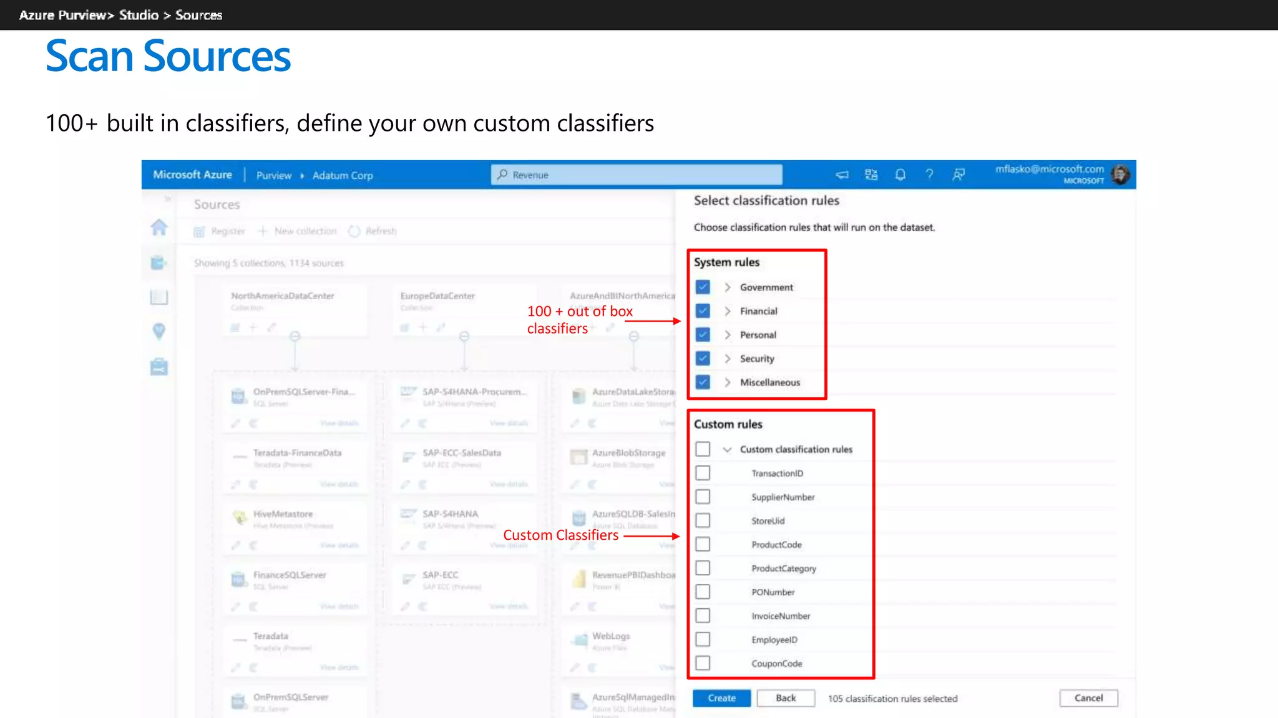Uncheck the Government system rule checkbox
Viewport: 1278px width, 718px height.
[x=703, y=287]
